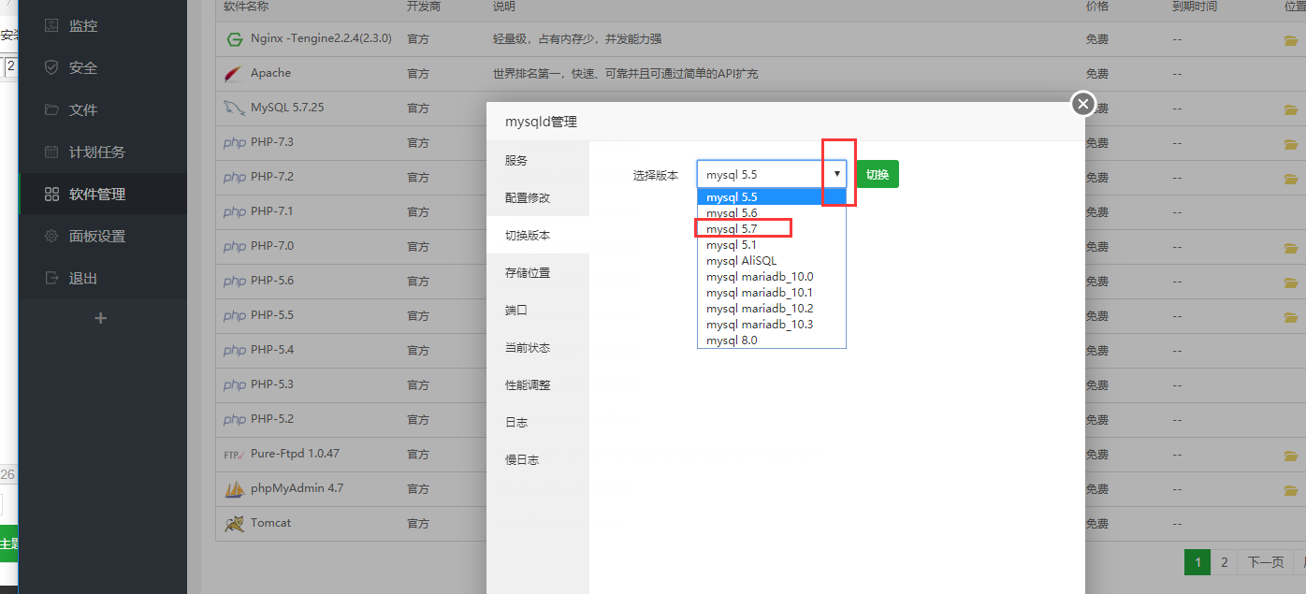This screenshot has width=1306, height=594.
Task: Open the folder icon in phpMyAdmin row
Action: pos(1291,490)
